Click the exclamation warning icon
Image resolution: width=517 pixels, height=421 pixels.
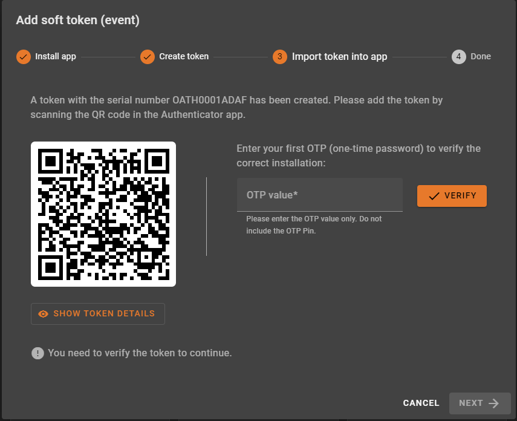click(x=38, y=353)
